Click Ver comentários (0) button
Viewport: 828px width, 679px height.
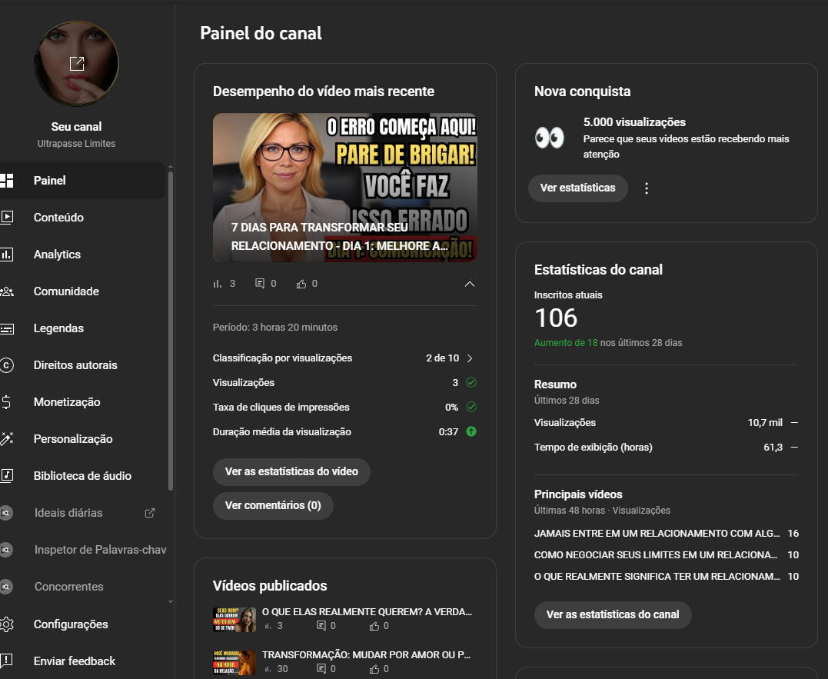pos(273,506)
